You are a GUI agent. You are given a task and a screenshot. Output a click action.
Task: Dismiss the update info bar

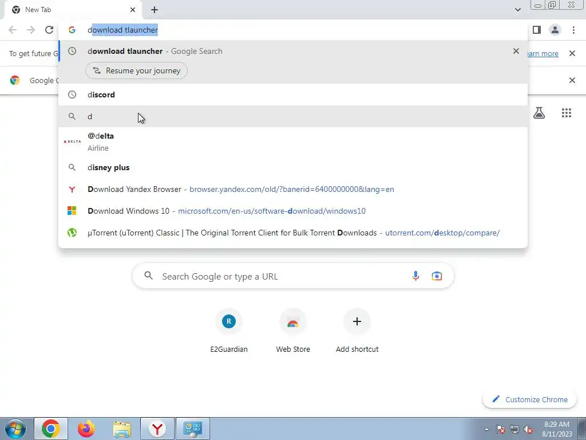coord(572,53)
